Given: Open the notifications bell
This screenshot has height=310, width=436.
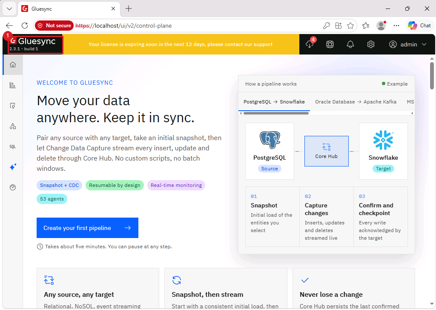Looking at the screenshot, I should (350, 44).
